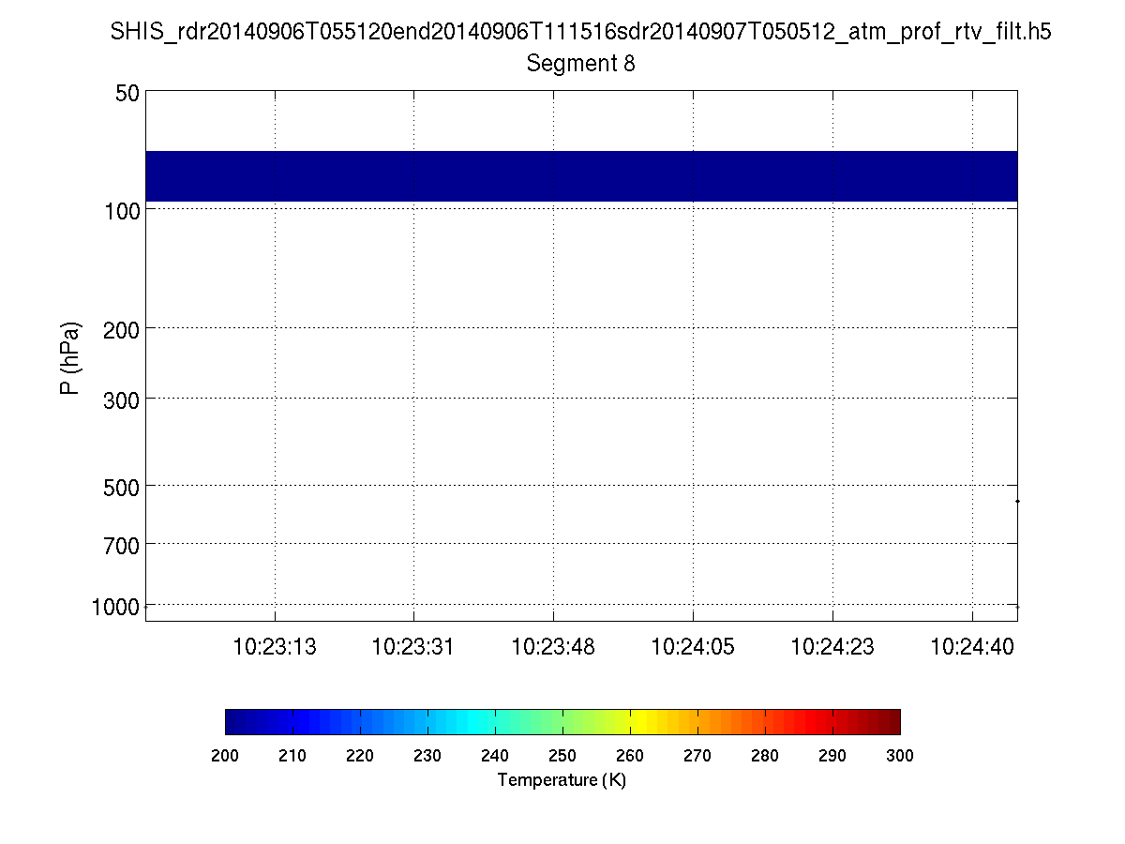Click the 'P (hPa)' y-axis label
The image size is (1125, 844).
[x=69, y=358]
